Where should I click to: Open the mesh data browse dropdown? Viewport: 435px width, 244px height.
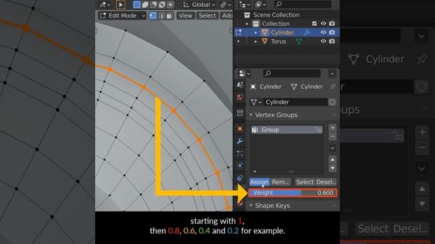256,102
